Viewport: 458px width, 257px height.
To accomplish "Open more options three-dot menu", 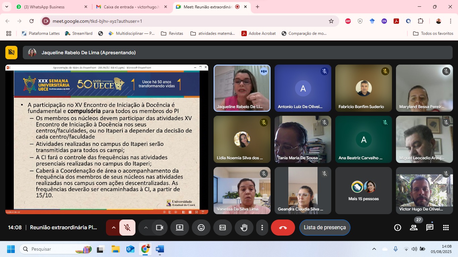I will (x=262, y=228).
